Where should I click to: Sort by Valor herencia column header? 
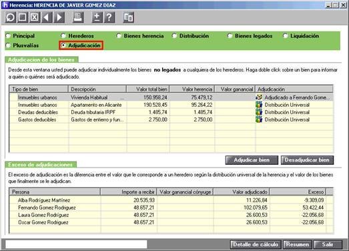(192, 89)
